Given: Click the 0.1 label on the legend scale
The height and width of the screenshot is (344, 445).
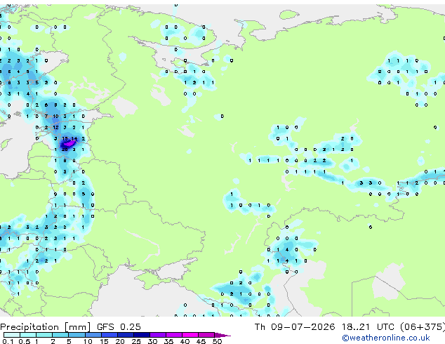Looking at the screenshot, I should pyautogui.click(x=8, y=341).
